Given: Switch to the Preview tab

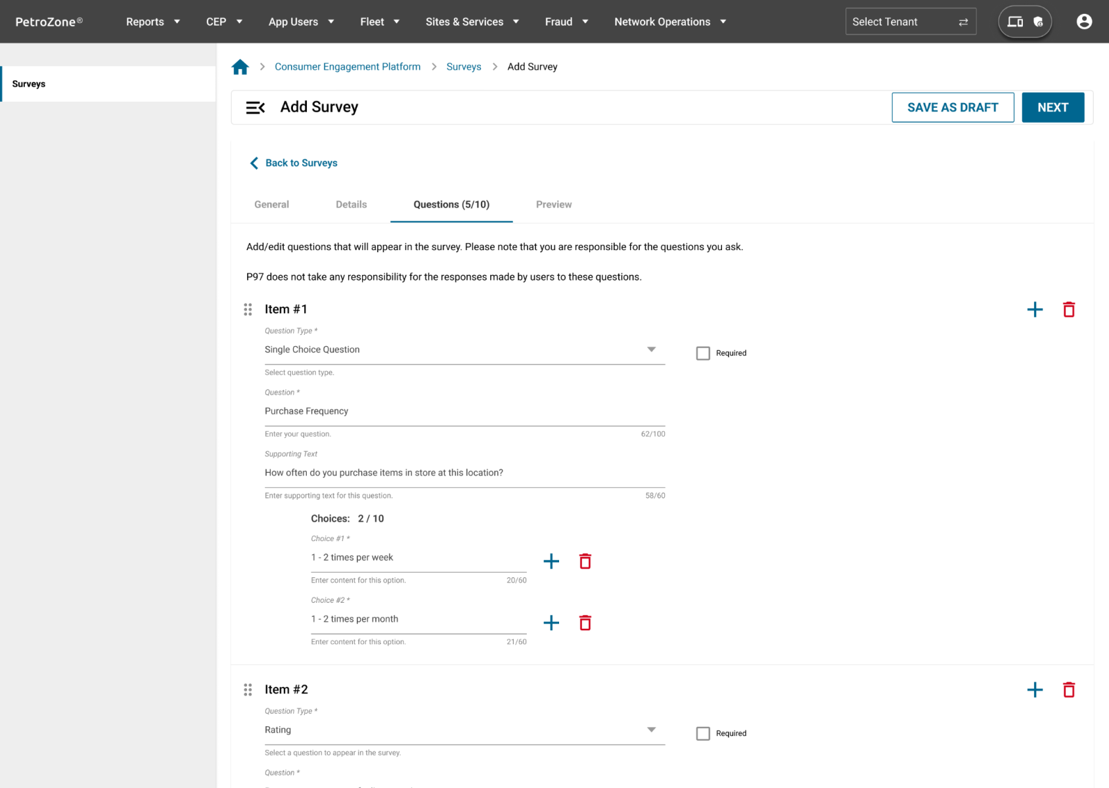Looking at the screenshot, I should click(x=553, y=205).
